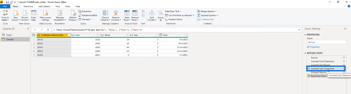This screenshot has width=351, height=94.
Task: Click the Save icon in title bar
Action: 8,2
